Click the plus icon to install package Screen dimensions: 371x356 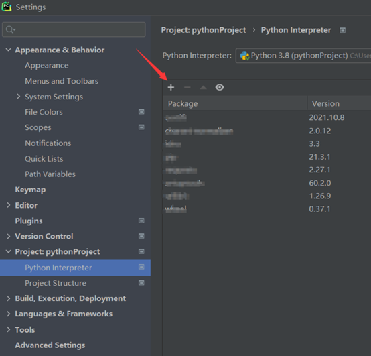click(x=171, y=87)
